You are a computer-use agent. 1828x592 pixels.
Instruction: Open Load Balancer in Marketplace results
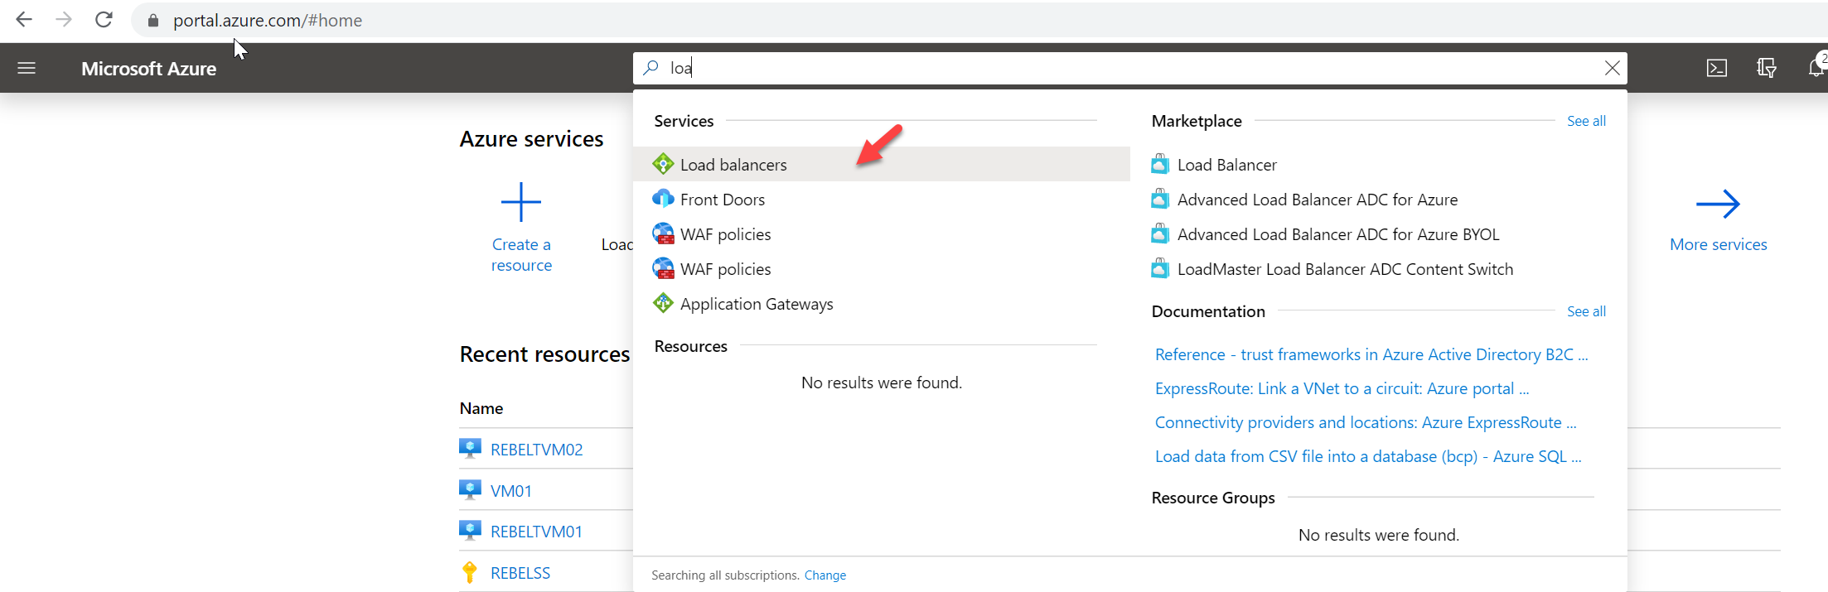1226,165
